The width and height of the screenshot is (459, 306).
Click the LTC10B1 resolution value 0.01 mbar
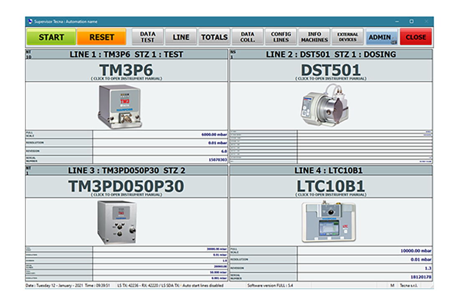421,259
